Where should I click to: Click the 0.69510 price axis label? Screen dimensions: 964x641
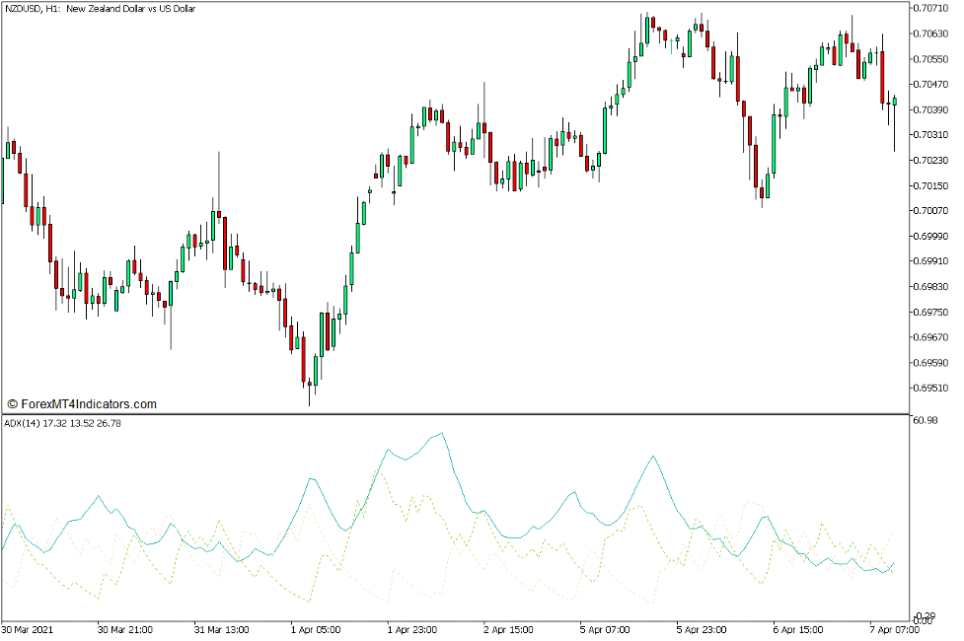click(x=930, y=388)
